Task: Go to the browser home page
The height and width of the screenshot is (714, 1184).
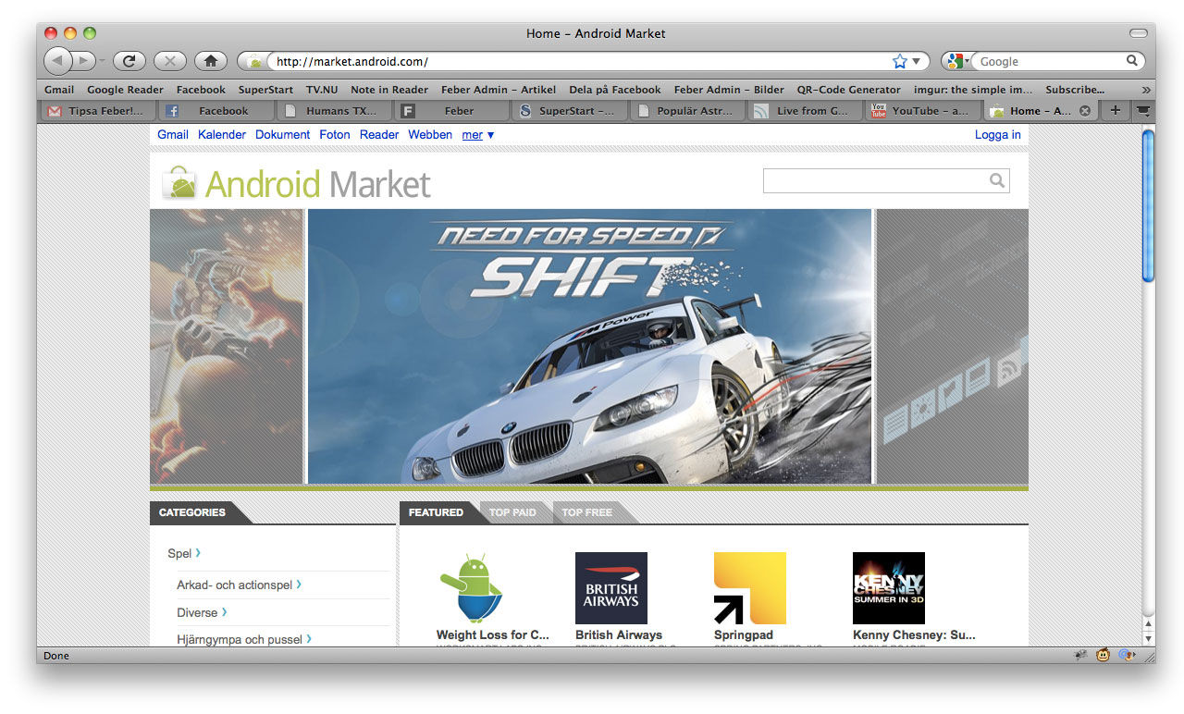Action: click(x=211, y=61)
